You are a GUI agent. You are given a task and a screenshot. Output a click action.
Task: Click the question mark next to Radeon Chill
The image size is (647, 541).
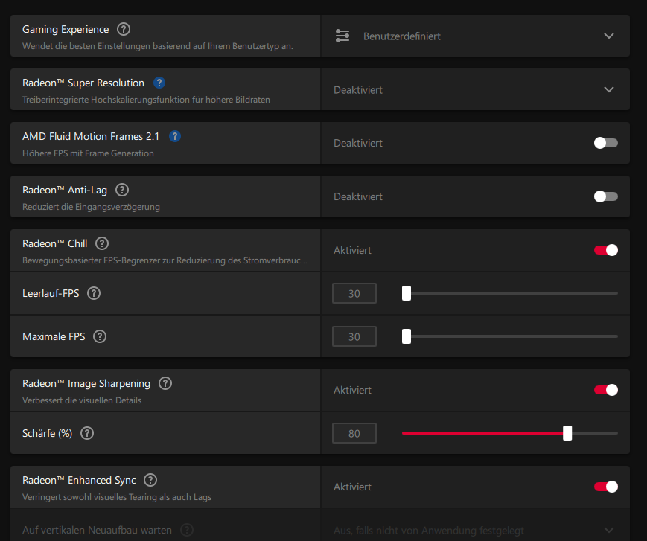pyautogui.click(x=102, y=244)
